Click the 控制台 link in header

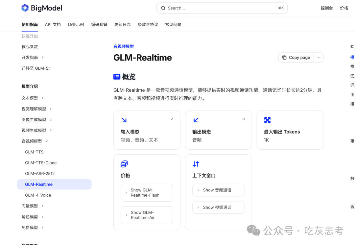coord(327,8)
